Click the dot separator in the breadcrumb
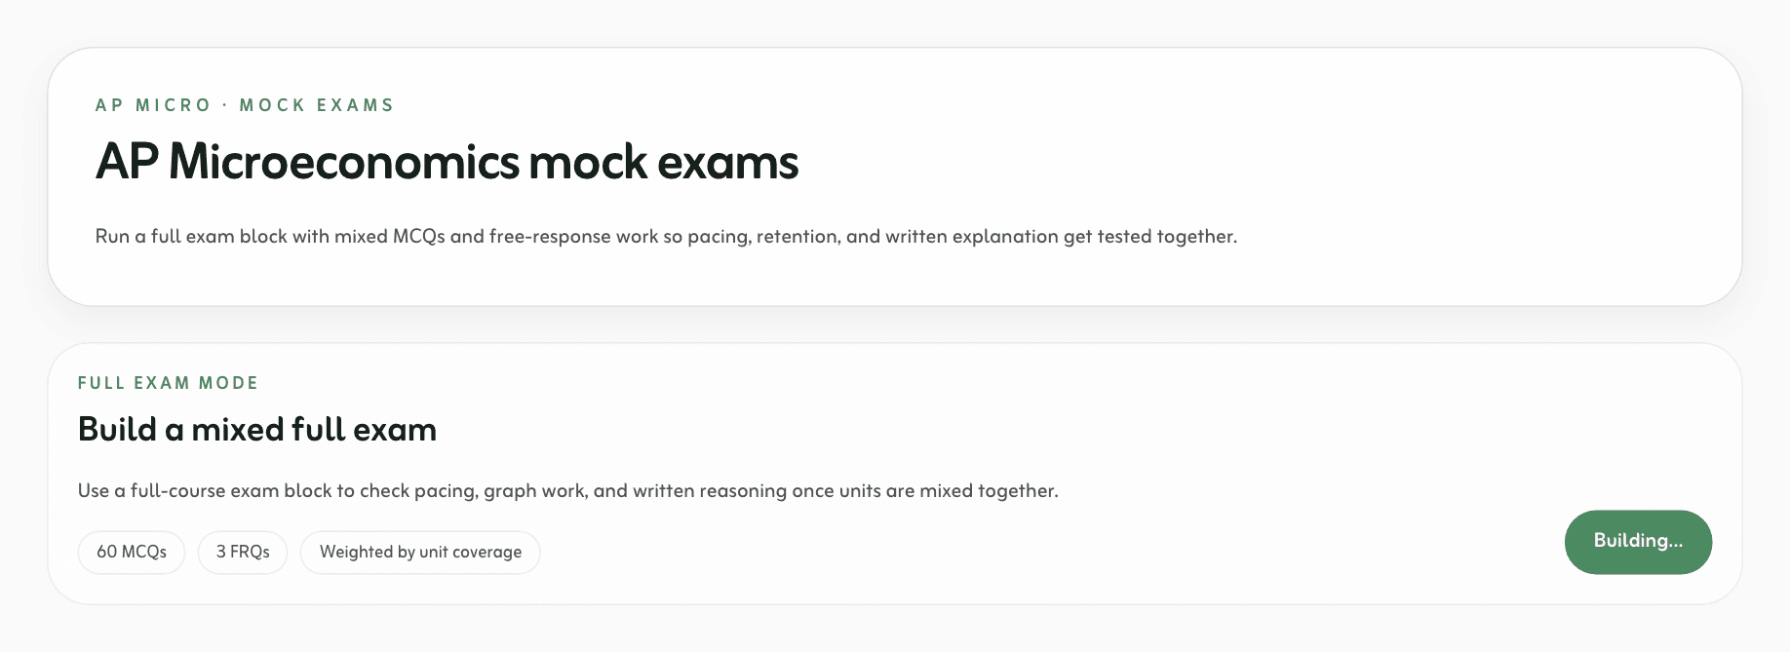This screenshot has height=652, width=1790. (x=225, y=105)
